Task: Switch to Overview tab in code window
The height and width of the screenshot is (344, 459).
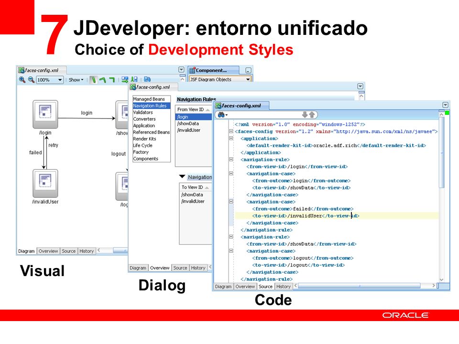Action: pos(245,287)
